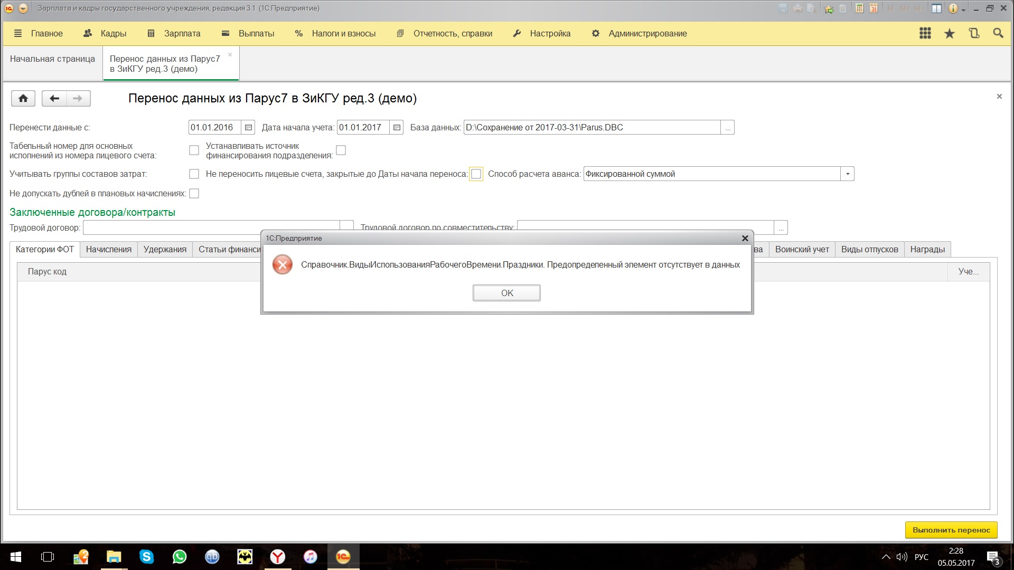Toggle Табельный номер для основных исполнений checkbox
Viewport: 1014px width, 570px height.
[194, 150]
